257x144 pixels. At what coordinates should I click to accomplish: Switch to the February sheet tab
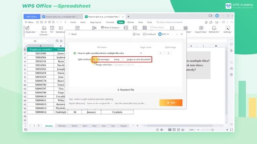click(62, 126)
